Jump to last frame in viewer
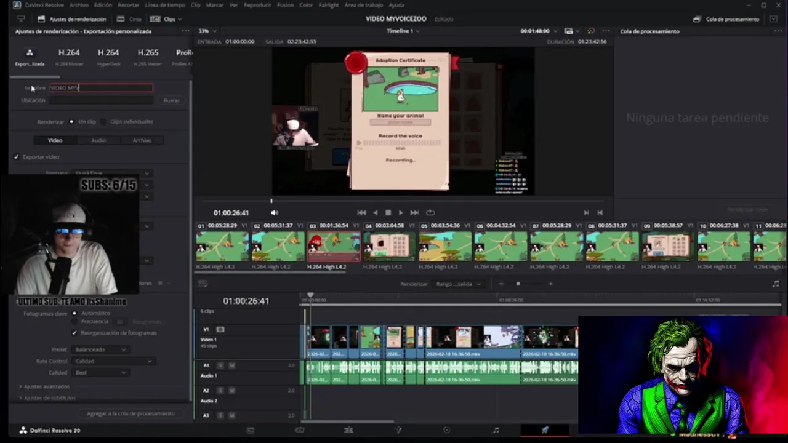This screenshot has width=788, height=443. [x=414, y=212]
